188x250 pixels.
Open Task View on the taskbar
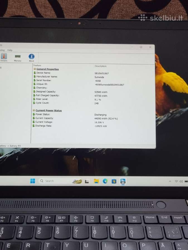point(87,181)
